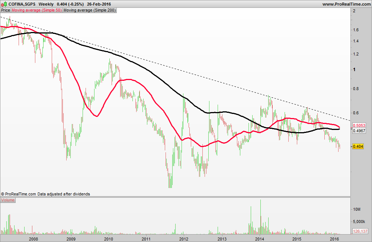Click the 2010 label on the time axis
Viewport: 372px width, 242px height.
[109, 239]
